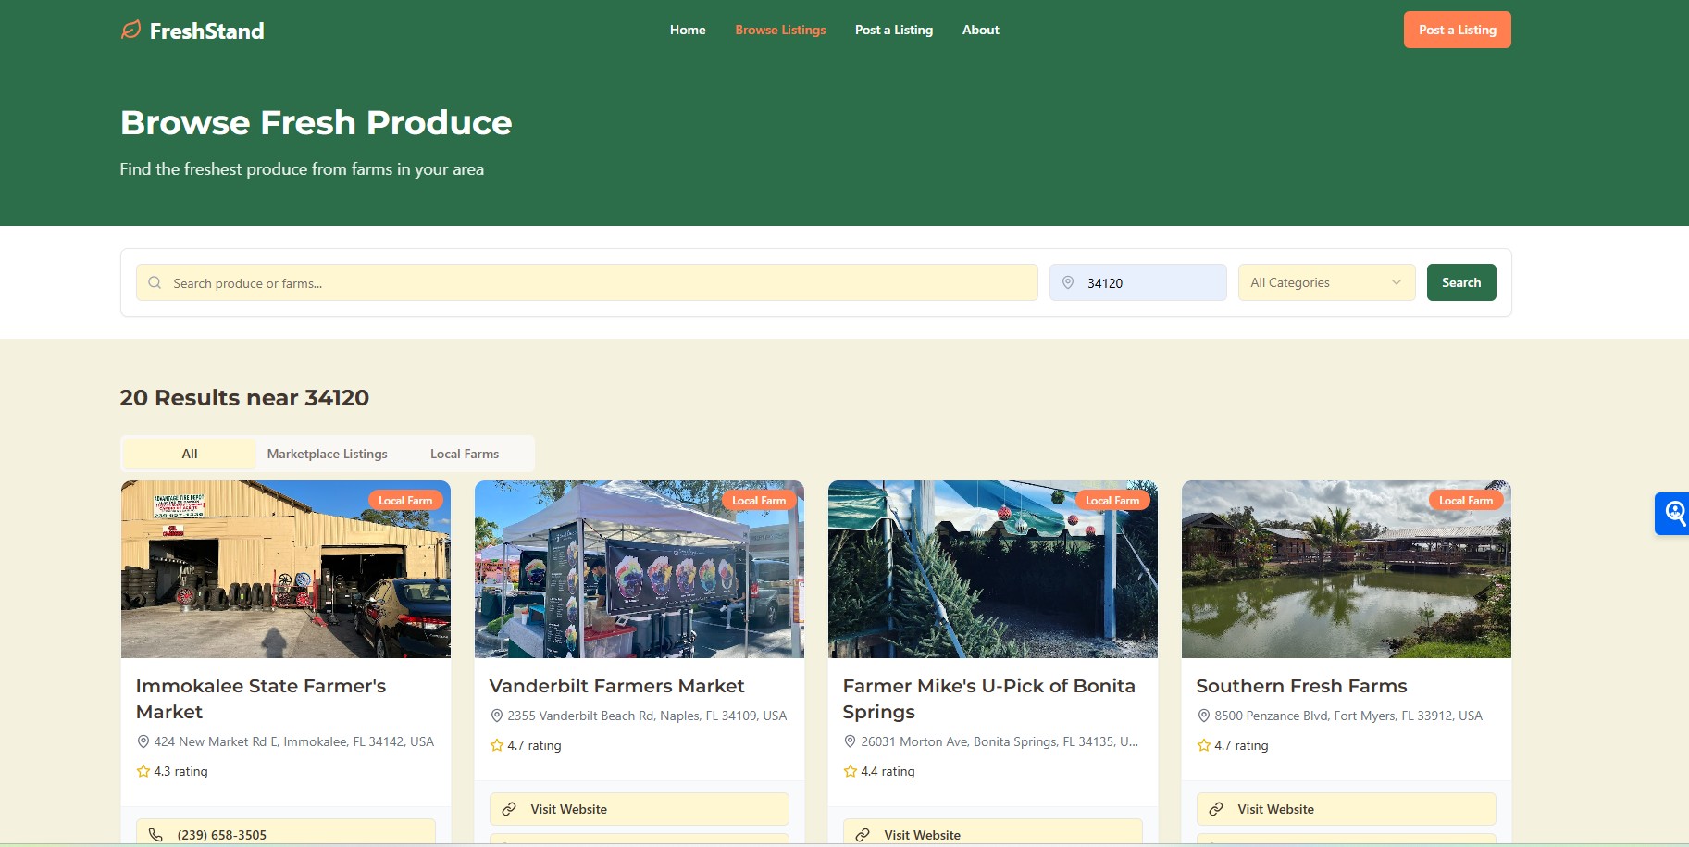Click the phone icon beside (239) 658-3505
1689x847 pixels.
point(155,835)
